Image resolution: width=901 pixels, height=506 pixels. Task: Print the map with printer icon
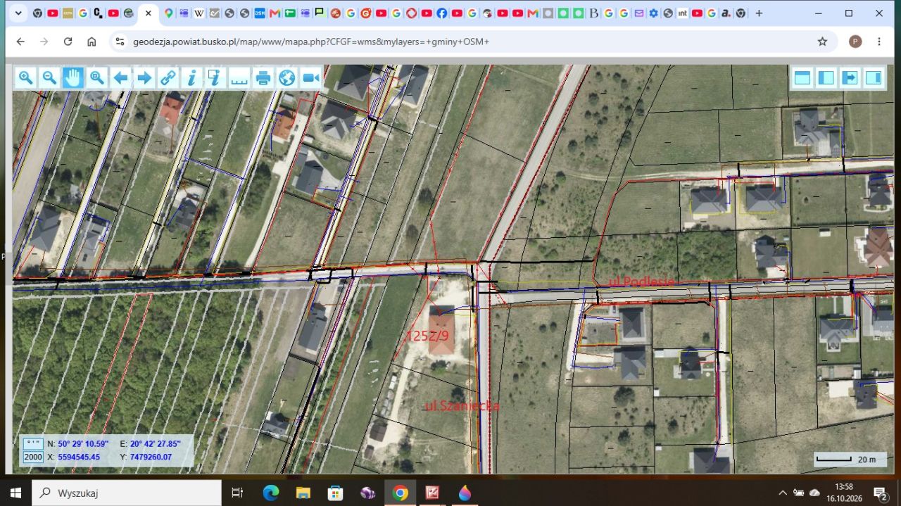[x=263, y=77]
